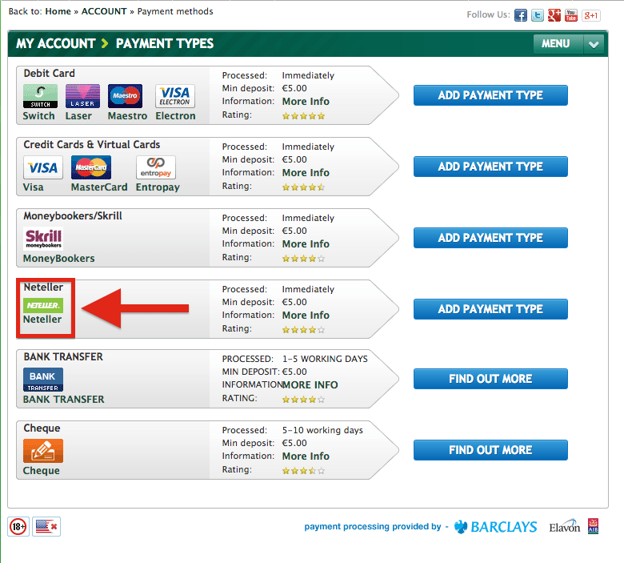
Task: Select the Switch debit card logo
Action: 40,96
